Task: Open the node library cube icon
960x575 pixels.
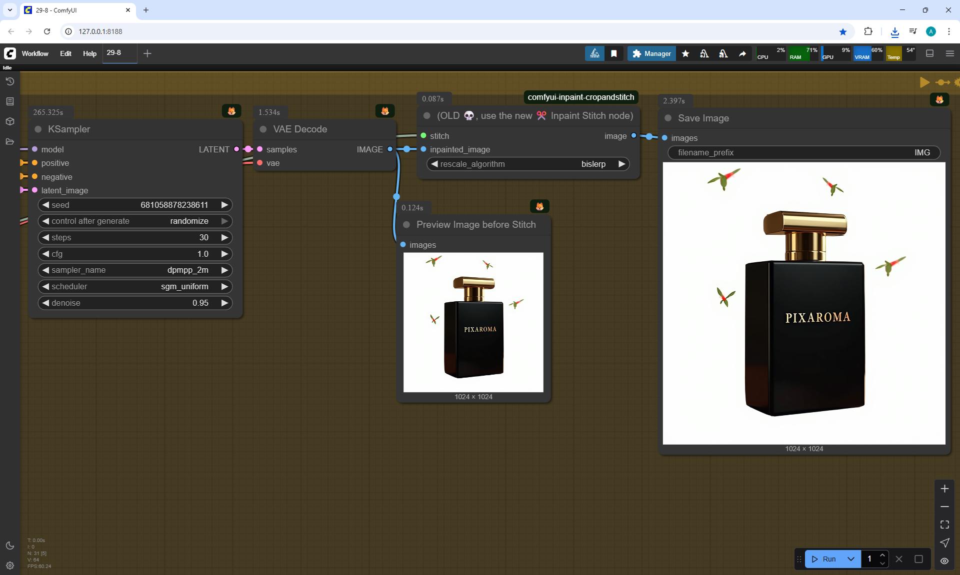Action: click(10, 121)
